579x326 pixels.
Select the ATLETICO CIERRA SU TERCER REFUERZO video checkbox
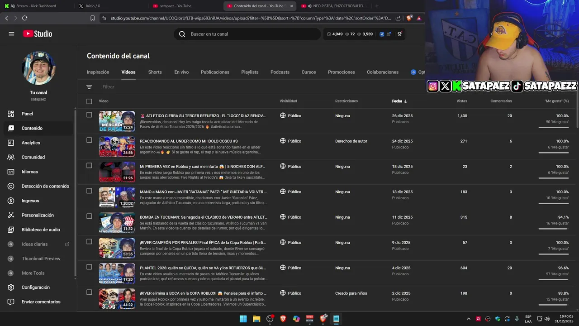click(89, 115)
